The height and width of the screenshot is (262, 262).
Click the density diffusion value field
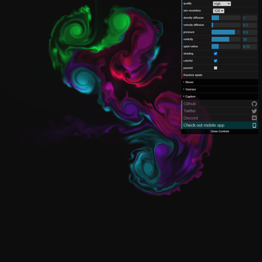[x=250, y=18]
